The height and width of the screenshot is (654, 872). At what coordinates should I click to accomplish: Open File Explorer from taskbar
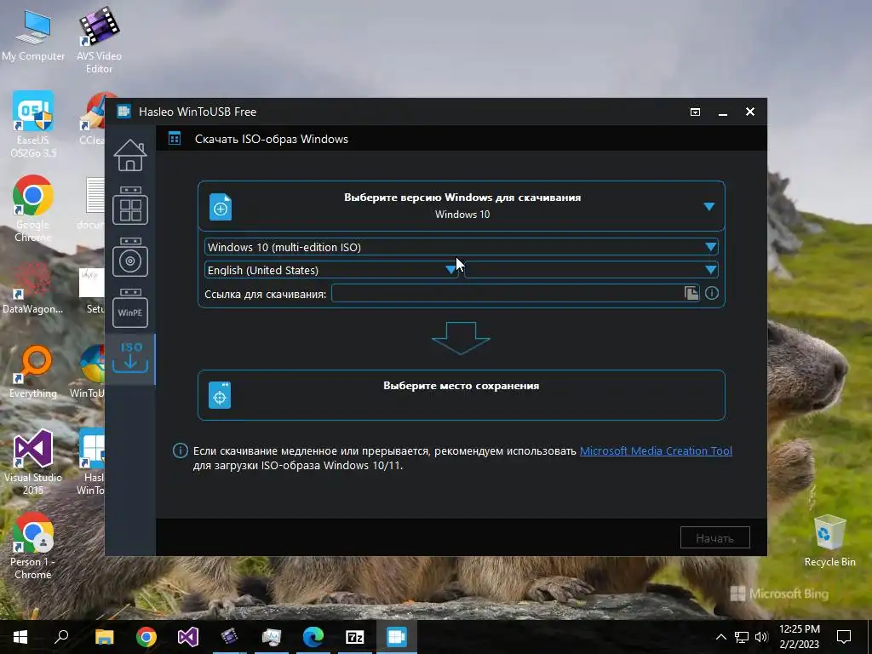[104, 637]
